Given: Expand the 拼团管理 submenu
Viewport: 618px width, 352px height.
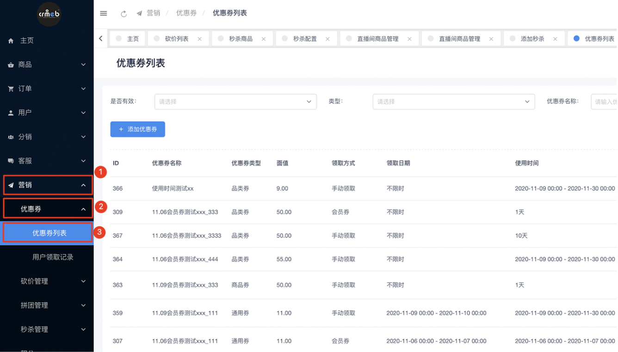Looking at the screenshot, I should 47,305.
